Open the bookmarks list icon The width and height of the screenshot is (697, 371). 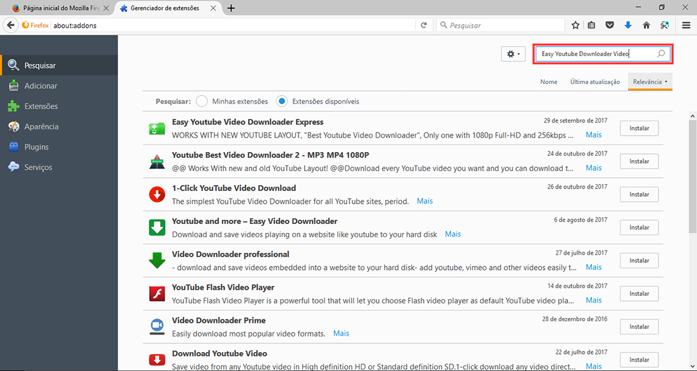(591, 25)
